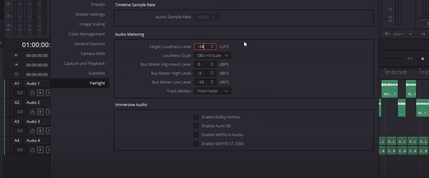Click the Bus Meter High Level field
The image size is (429, 178).
[202, 73]
